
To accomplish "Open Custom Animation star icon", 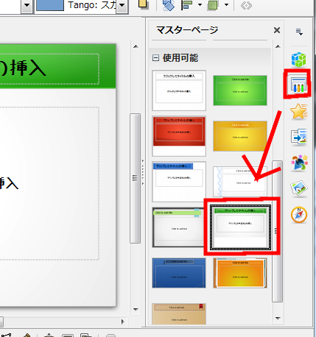I will point(299,111).
